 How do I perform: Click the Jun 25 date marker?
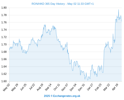23,87
